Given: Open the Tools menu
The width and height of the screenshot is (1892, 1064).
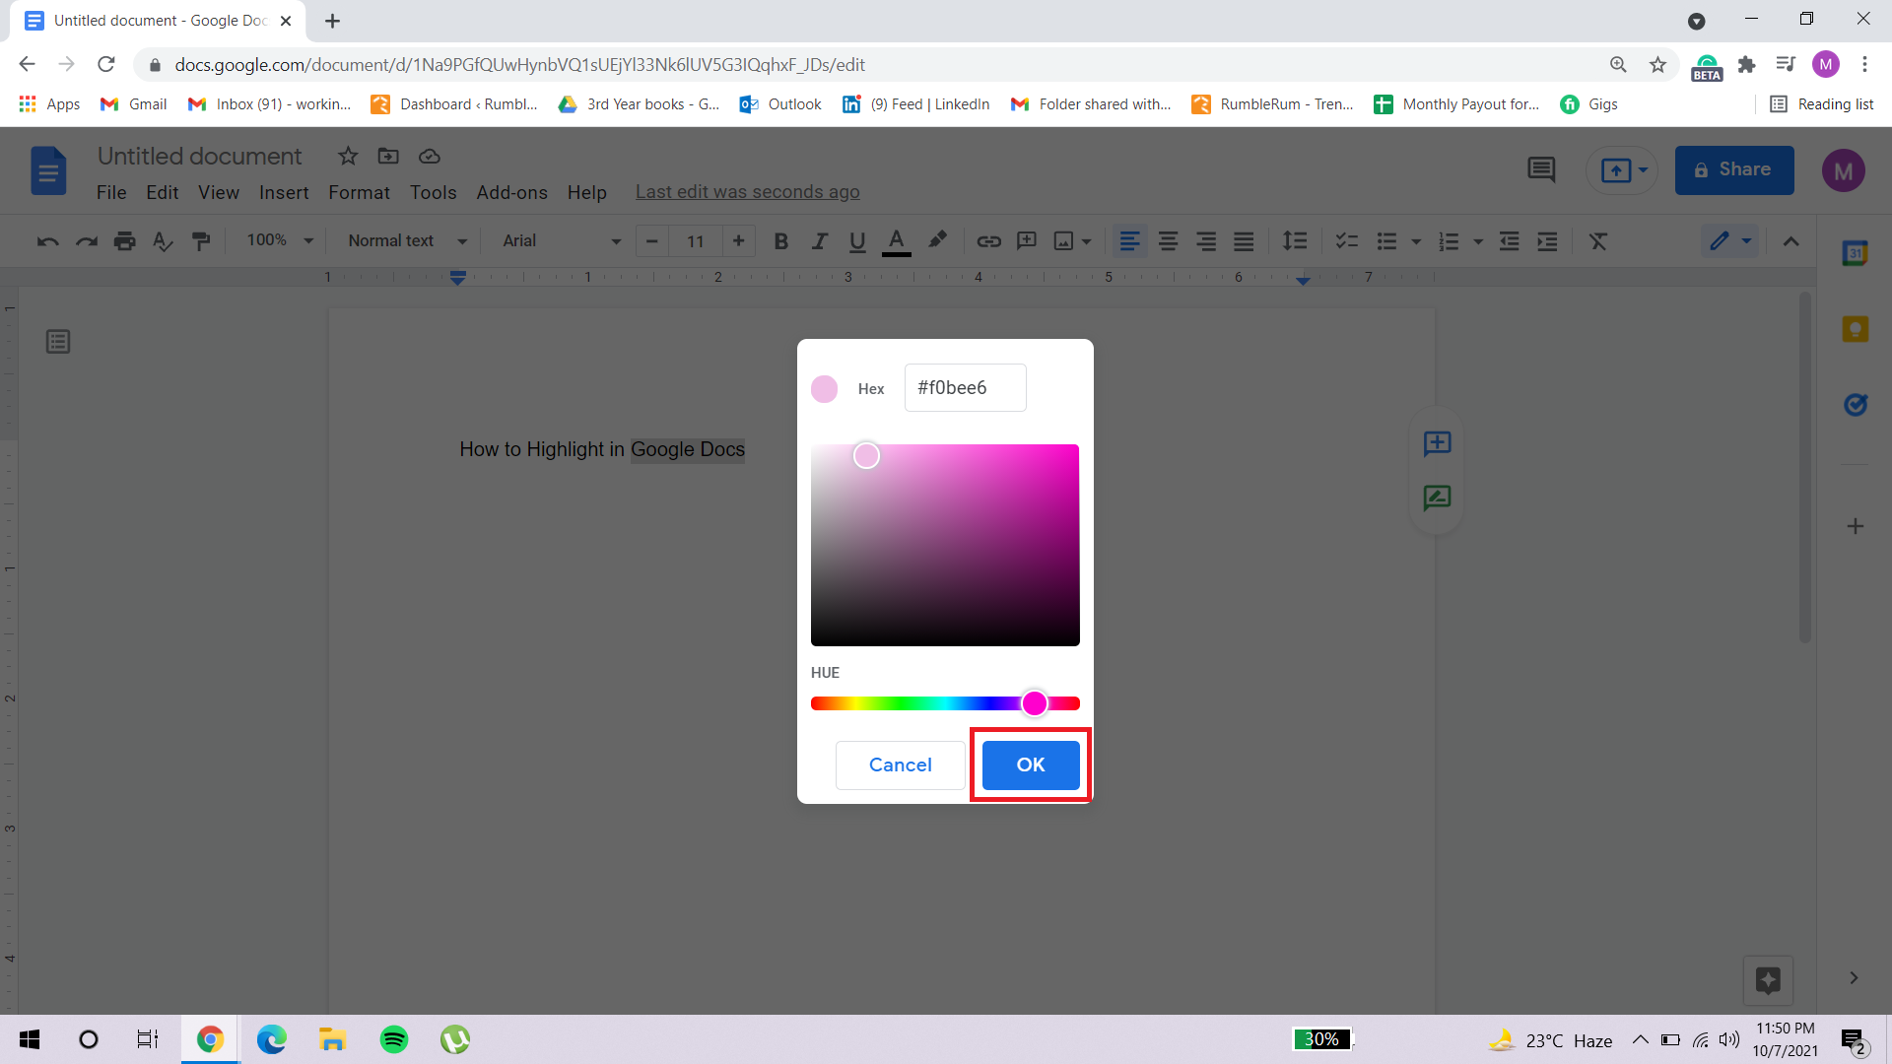Looking at the screenshot, I should click(433, 192).
